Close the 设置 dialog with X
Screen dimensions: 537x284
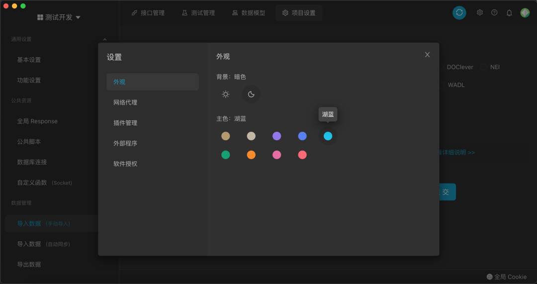427,55
